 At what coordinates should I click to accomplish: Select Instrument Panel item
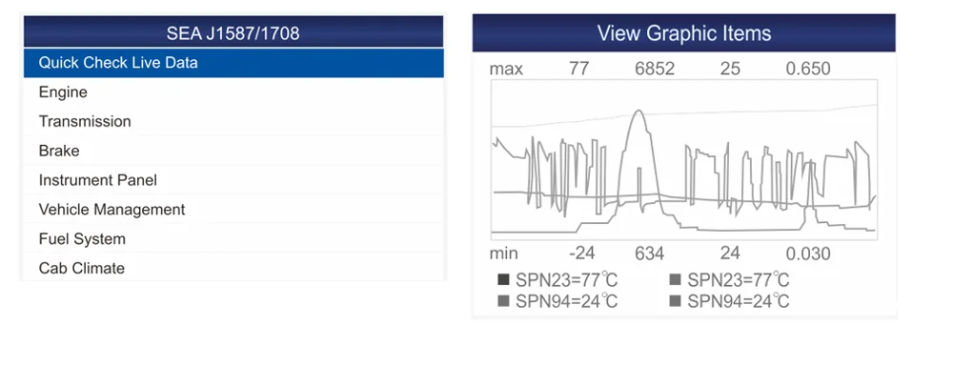233,180
